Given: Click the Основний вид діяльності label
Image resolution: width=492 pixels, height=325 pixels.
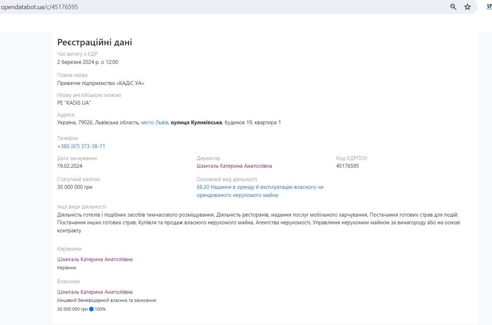Looking at the screenshot, I should [x=227, y=179].
